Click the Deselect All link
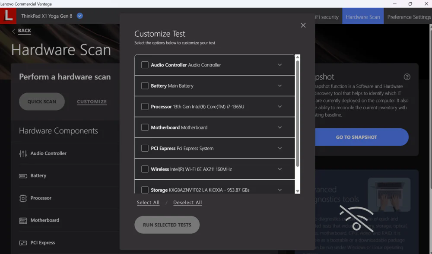Screen dimensions: 432x254 click(x=187, y=203)
